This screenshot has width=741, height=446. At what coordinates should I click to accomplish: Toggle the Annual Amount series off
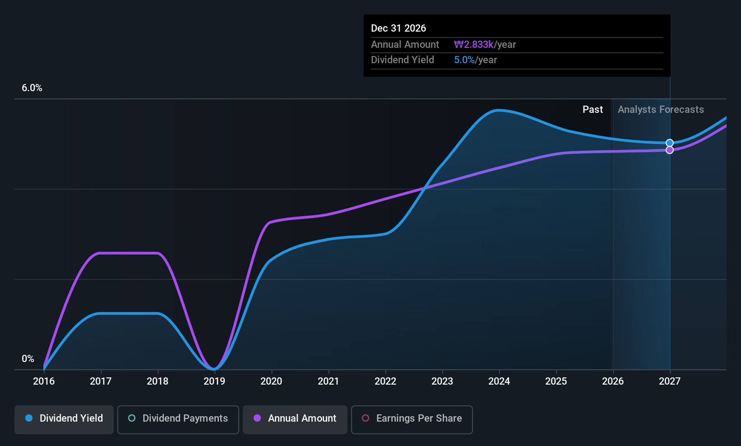[x=295, y=419]
